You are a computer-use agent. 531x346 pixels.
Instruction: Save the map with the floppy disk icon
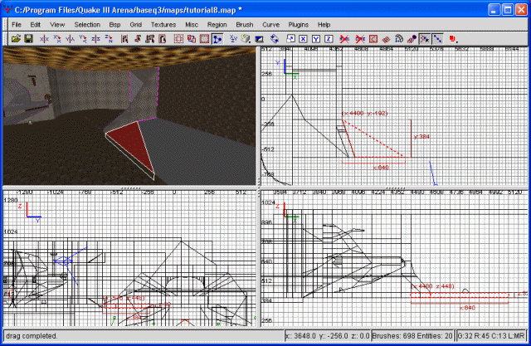coord(28,39)
